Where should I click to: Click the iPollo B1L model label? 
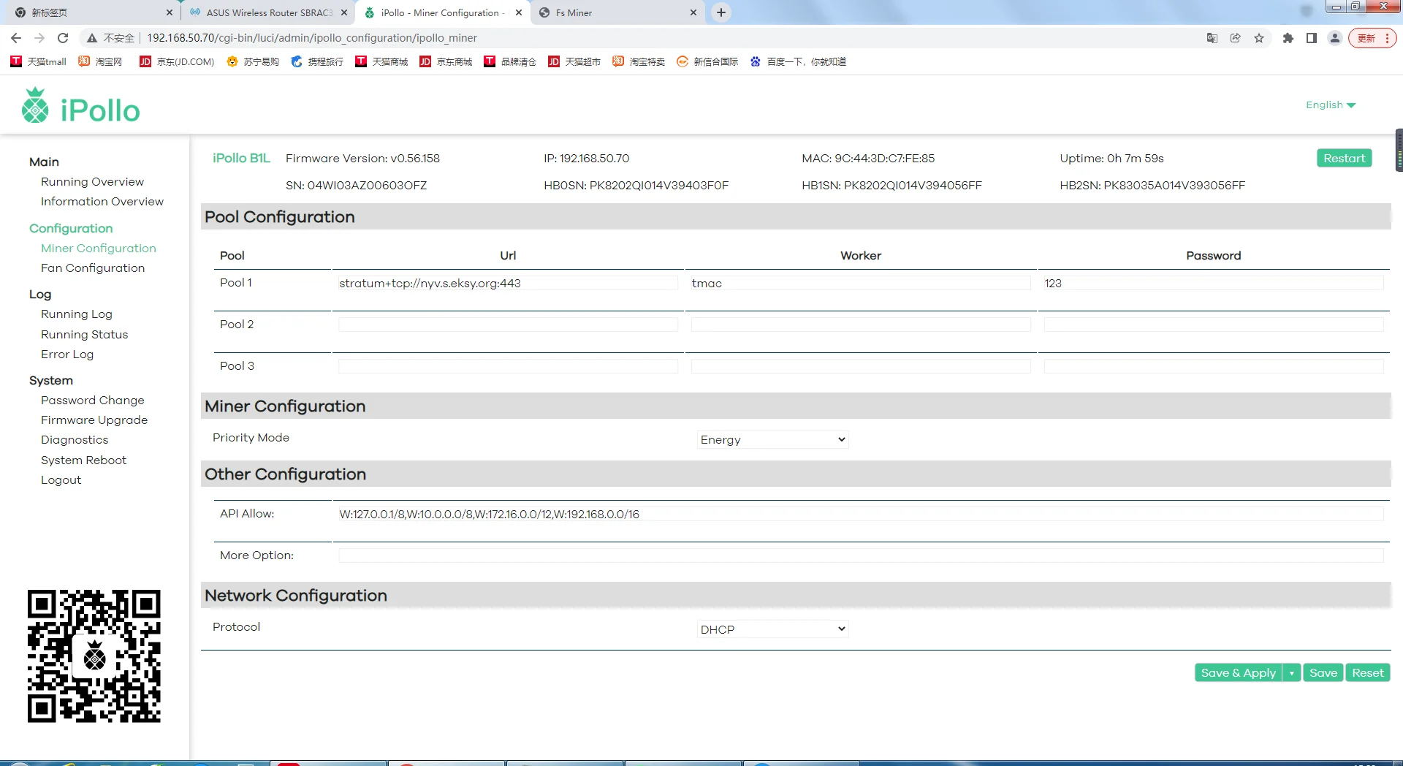[x=241, y=159]
